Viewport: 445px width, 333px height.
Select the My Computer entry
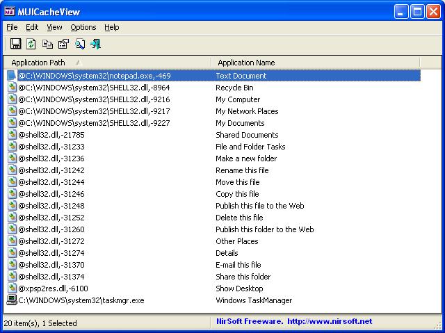pos(238,99)
